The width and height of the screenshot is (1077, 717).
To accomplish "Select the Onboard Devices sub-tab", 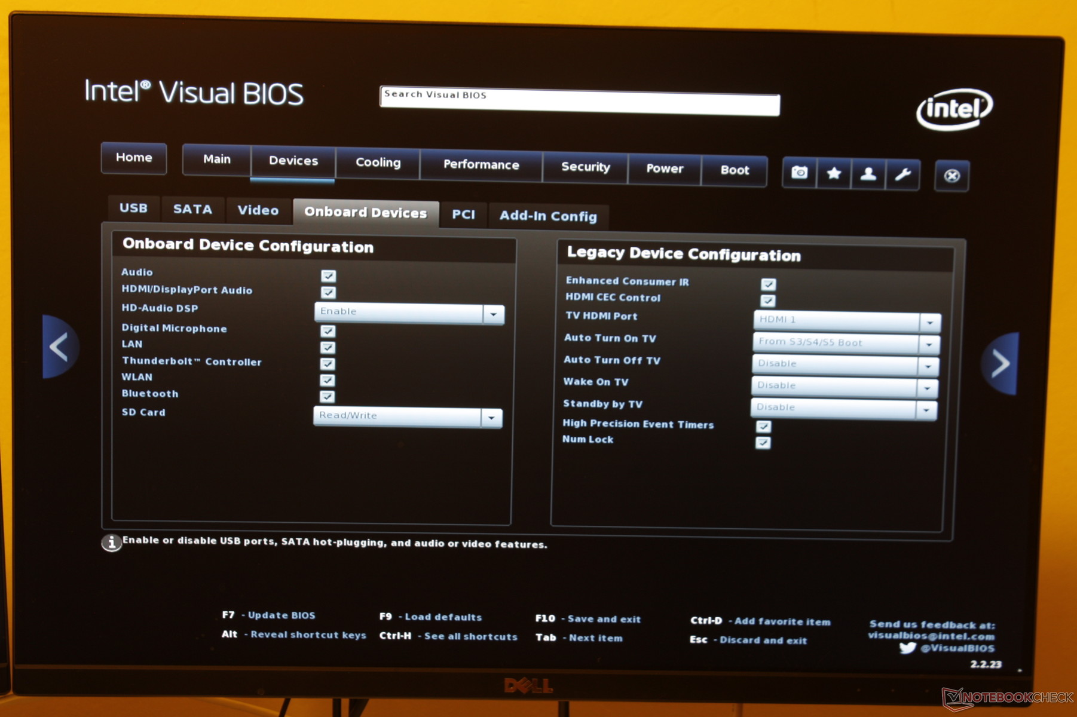I will click(366, 213).
